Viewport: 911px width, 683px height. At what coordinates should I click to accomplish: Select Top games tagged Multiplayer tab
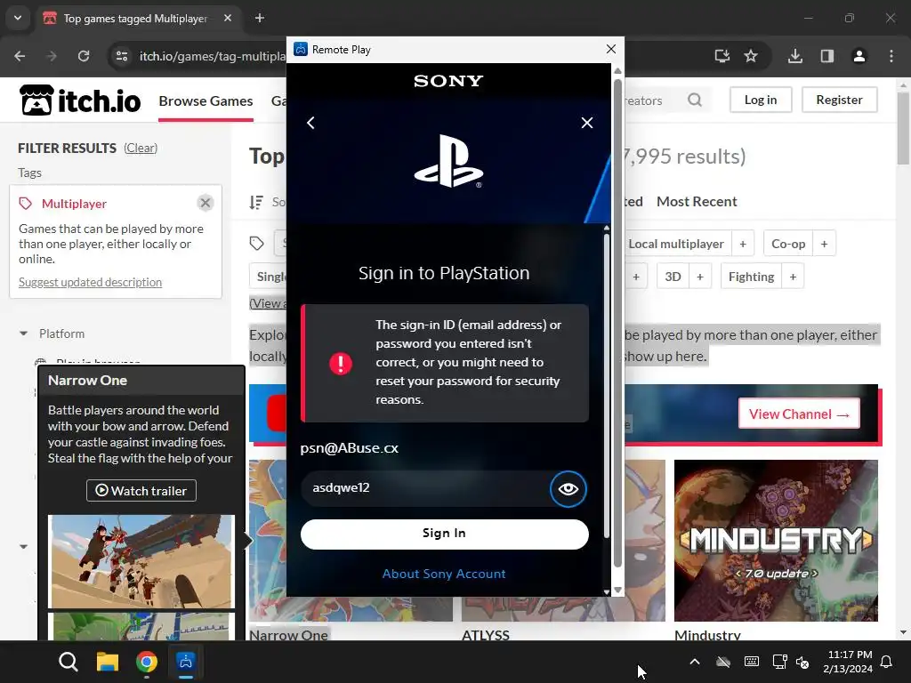(135, 19)
